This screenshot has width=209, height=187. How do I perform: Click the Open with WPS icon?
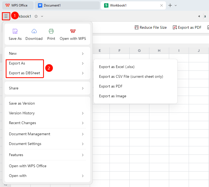click(73, 31)
